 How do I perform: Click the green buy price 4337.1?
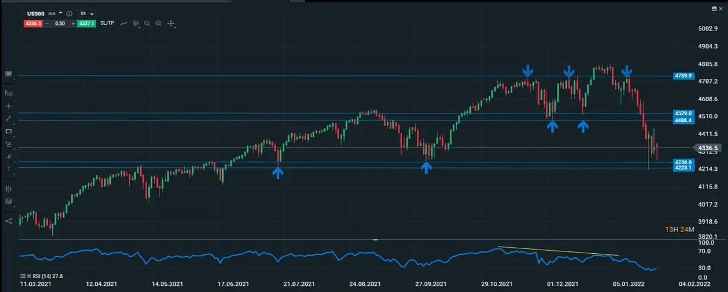click(86, 24)
